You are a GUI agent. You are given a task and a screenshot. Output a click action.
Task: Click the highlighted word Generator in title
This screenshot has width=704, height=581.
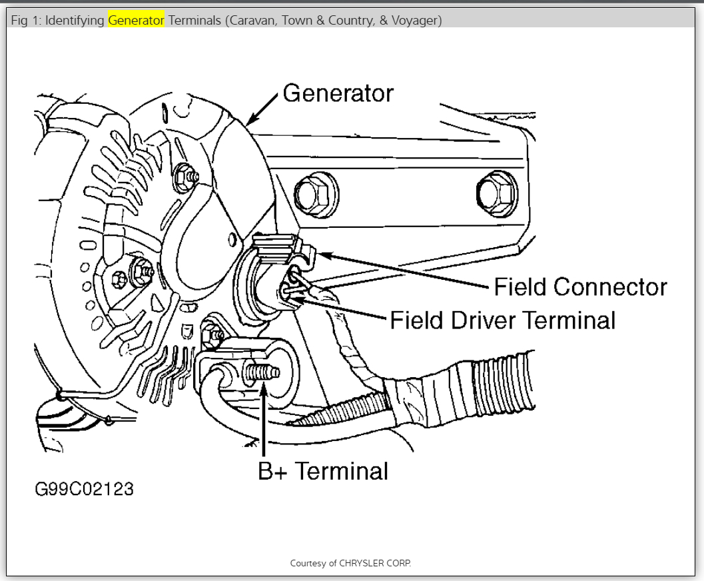tap(136, 20)
